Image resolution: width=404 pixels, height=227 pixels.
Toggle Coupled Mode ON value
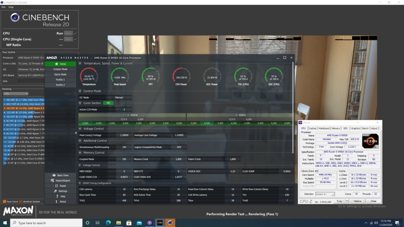click(124, 159)
